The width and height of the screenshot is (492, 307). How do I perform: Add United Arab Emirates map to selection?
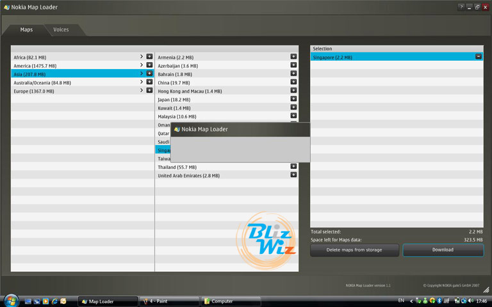[x=293, y=175]
